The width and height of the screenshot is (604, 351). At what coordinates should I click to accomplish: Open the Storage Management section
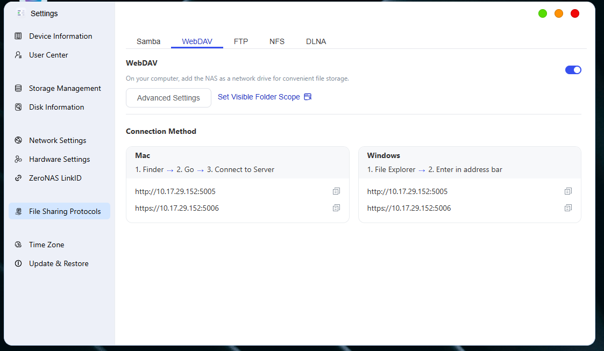click(60, 89)
